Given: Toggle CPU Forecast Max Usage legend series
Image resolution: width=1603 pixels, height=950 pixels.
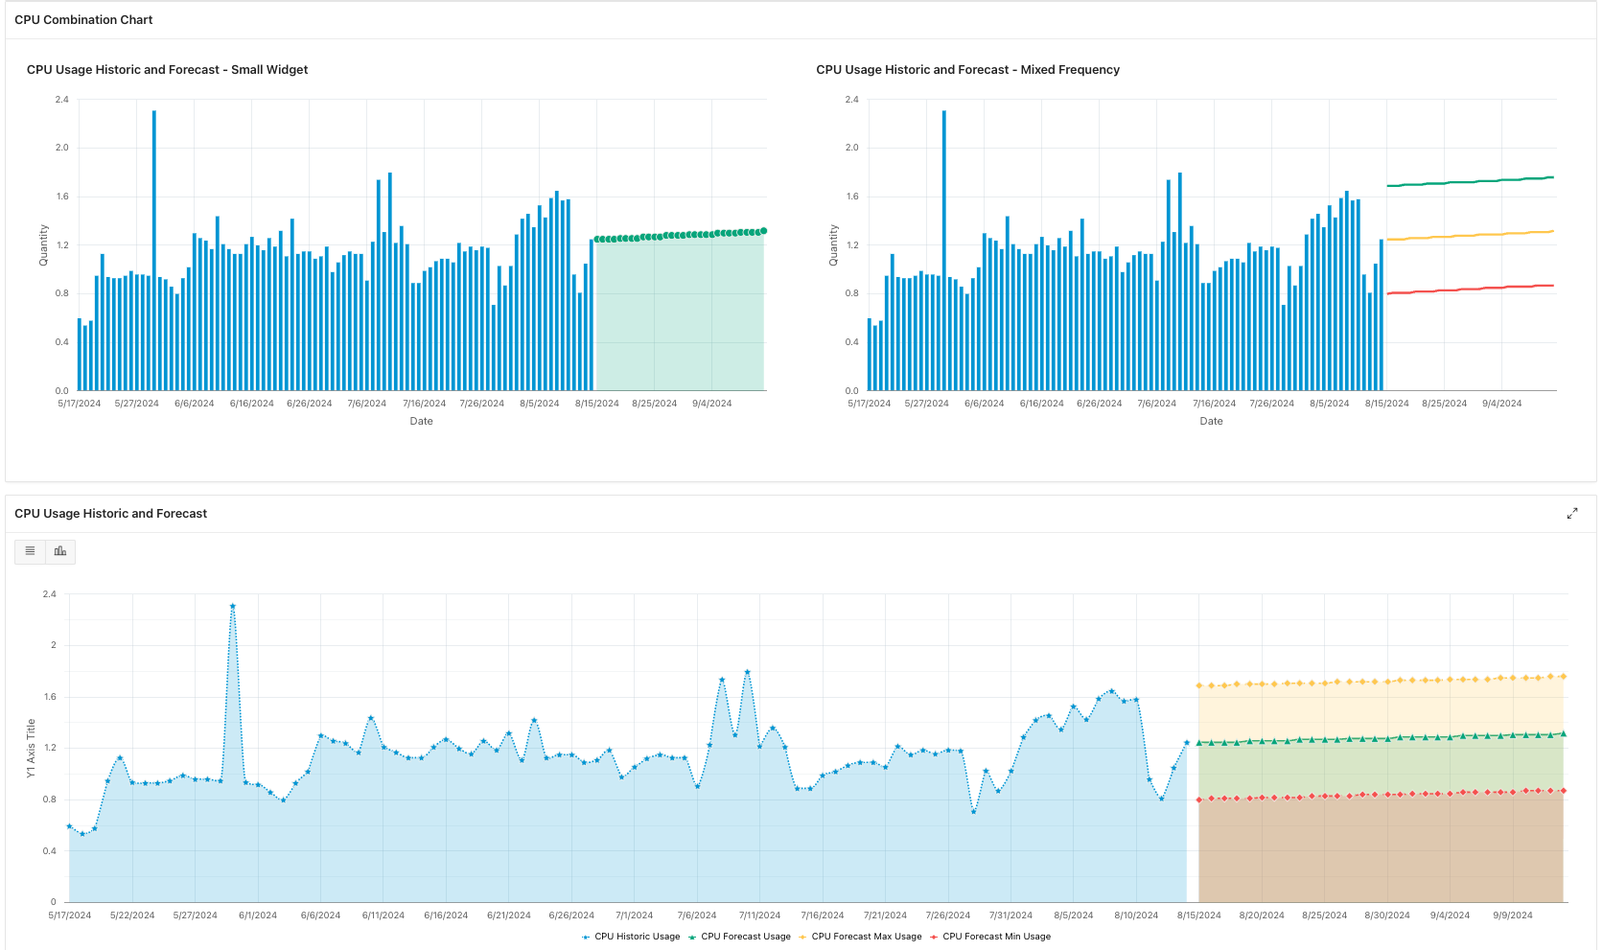Looking at the screenshot, I should pos(860,937).
